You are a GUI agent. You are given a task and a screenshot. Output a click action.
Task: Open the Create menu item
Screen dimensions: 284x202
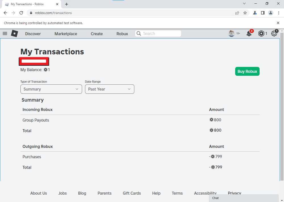pos(97,34)
